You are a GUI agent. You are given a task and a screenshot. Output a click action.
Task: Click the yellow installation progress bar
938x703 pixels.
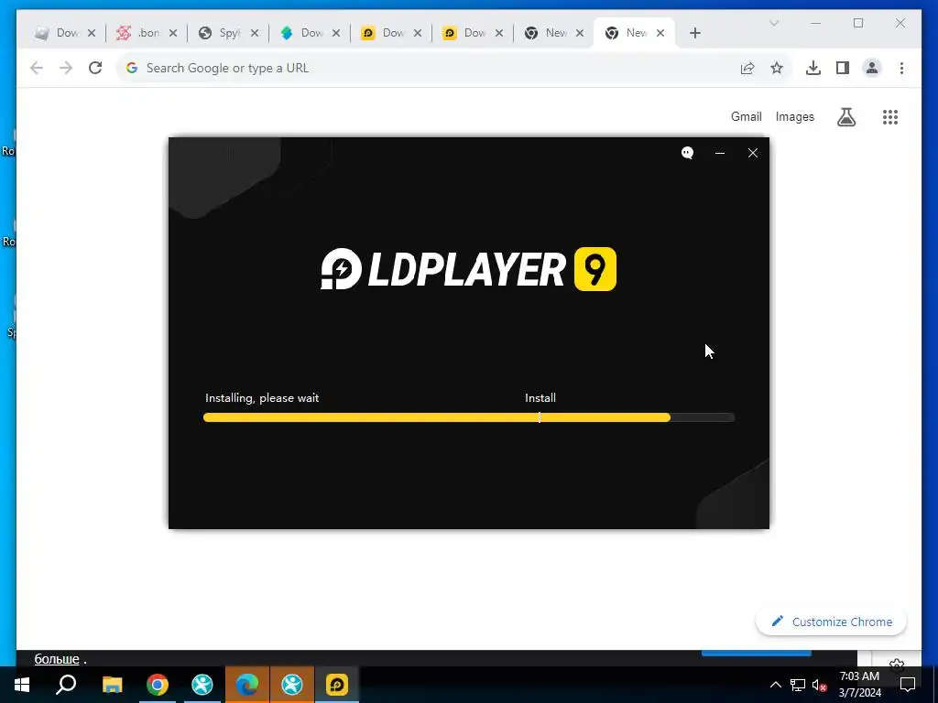click(x=469, y=417)
